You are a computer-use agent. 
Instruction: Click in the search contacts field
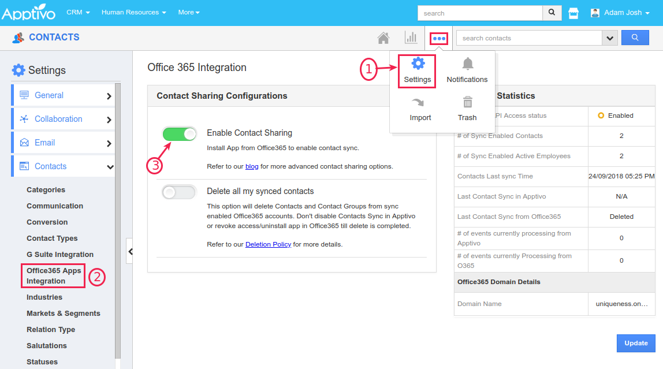[x=529, y=38]
